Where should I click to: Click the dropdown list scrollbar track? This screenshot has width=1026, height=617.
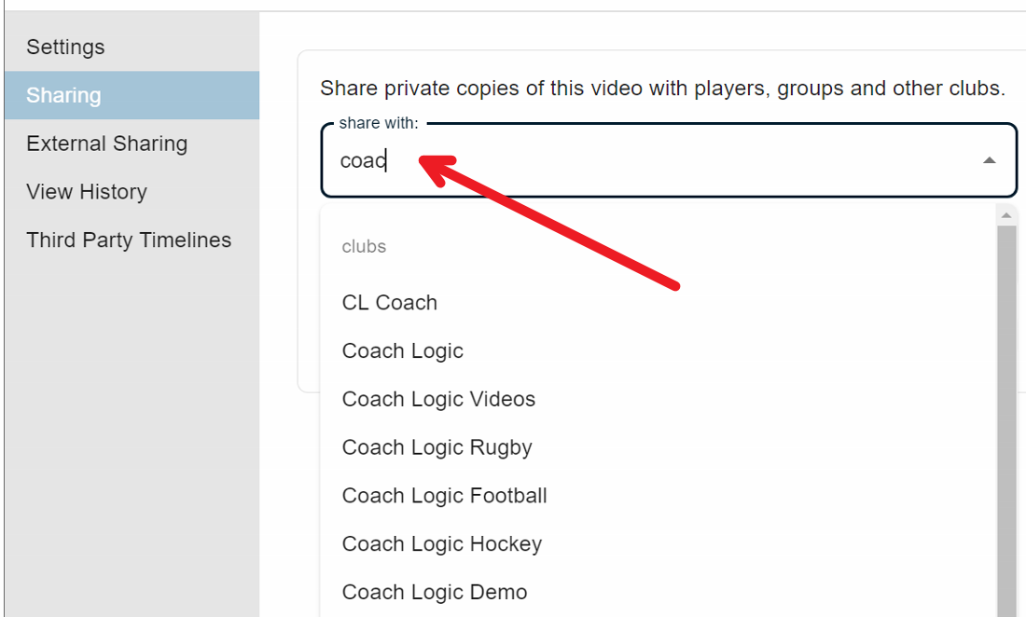pos(1006,419)
